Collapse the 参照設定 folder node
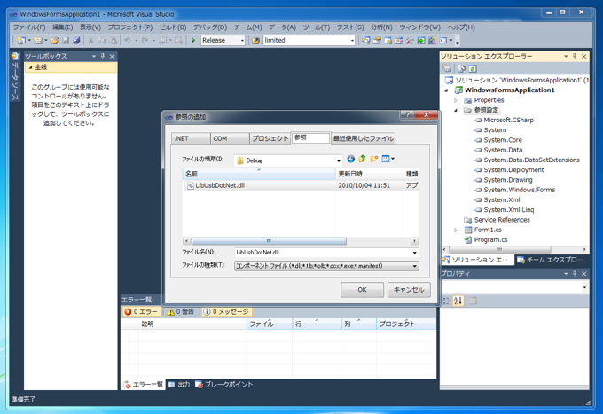This screenshot has height=414, width=603. 456,110
